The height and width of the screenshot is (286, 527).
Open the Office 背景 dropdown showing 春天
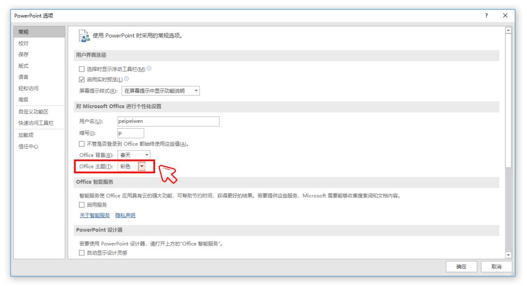(x=147, y=155)
